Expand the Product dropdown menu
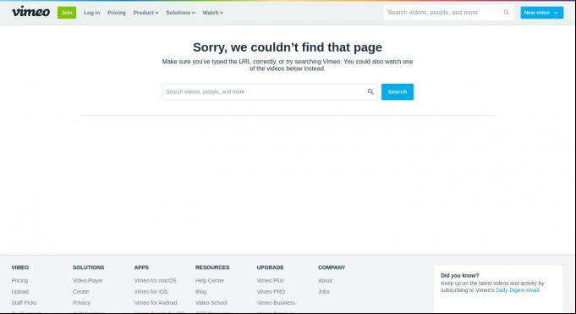 pyautogui.click(x=145, y=13)
